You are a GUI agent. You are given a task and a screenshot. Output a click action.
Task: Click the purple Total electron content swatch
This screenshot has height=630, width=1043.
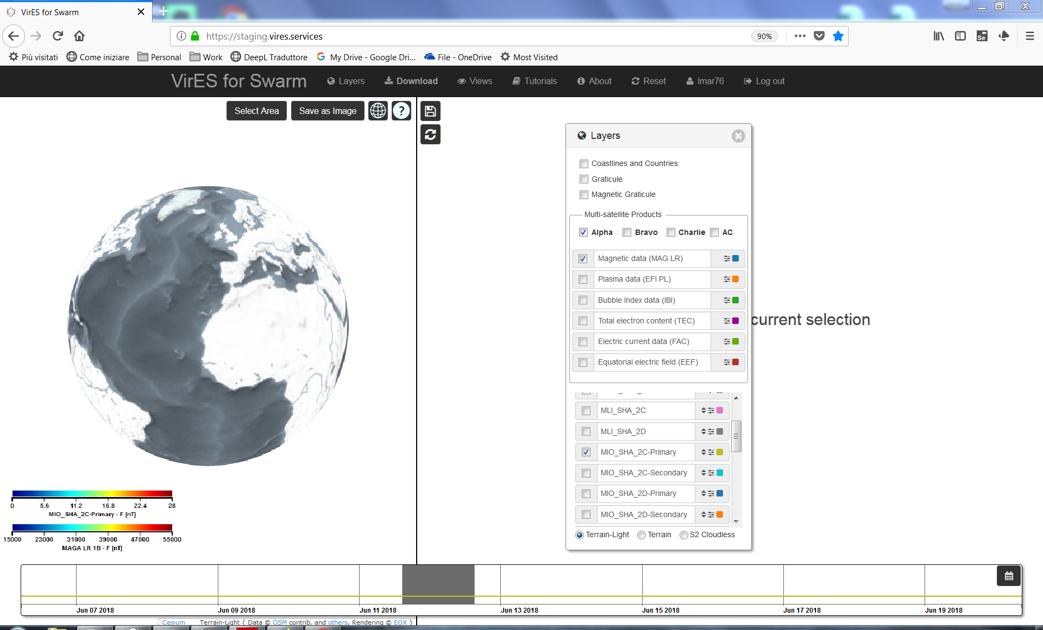736,321
